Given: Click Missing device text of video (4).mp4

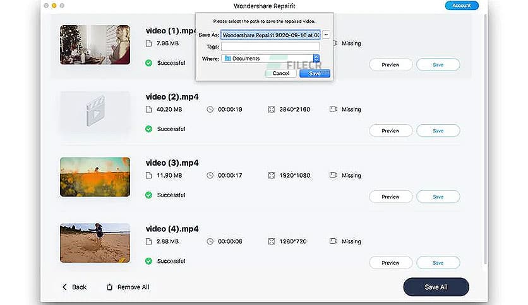Looking at the screenshot, I should click(351, 241).
